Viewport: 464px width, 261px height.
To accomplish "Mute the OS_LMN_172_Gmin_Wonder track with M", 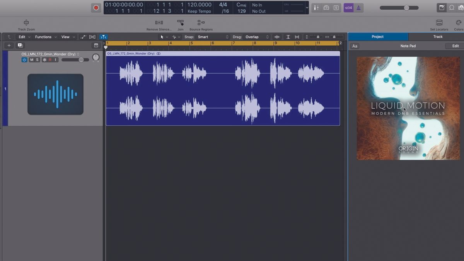I will [x=31, y=60].
